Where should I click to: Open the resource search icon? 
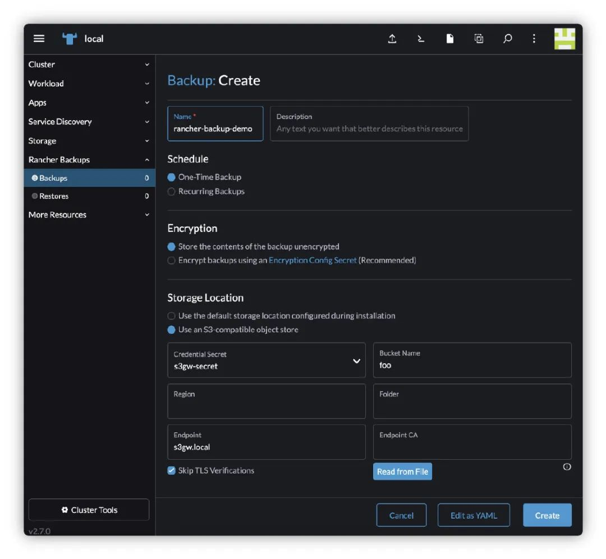507,38
